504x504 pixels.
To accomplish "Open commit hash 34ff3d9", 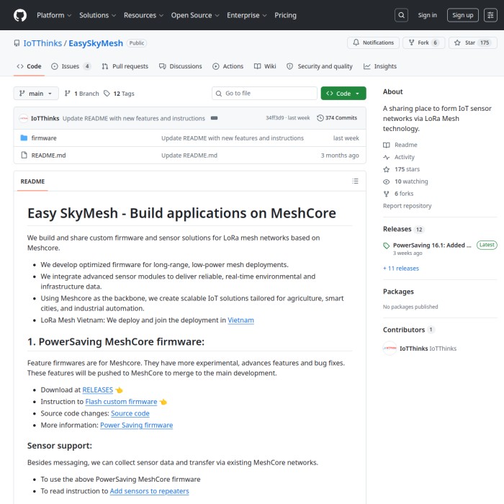I will (274, 118).
